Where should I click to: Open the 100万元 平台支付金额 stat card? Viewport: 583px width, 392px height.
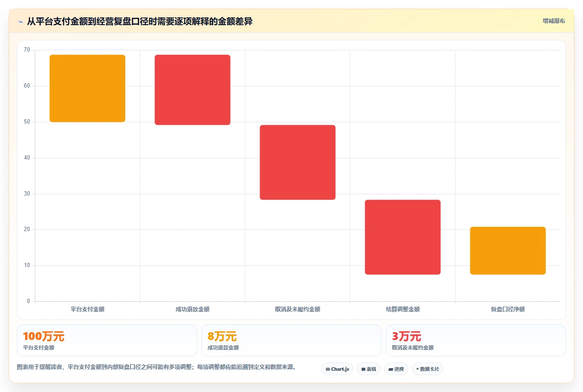click(x=107, y=340)
